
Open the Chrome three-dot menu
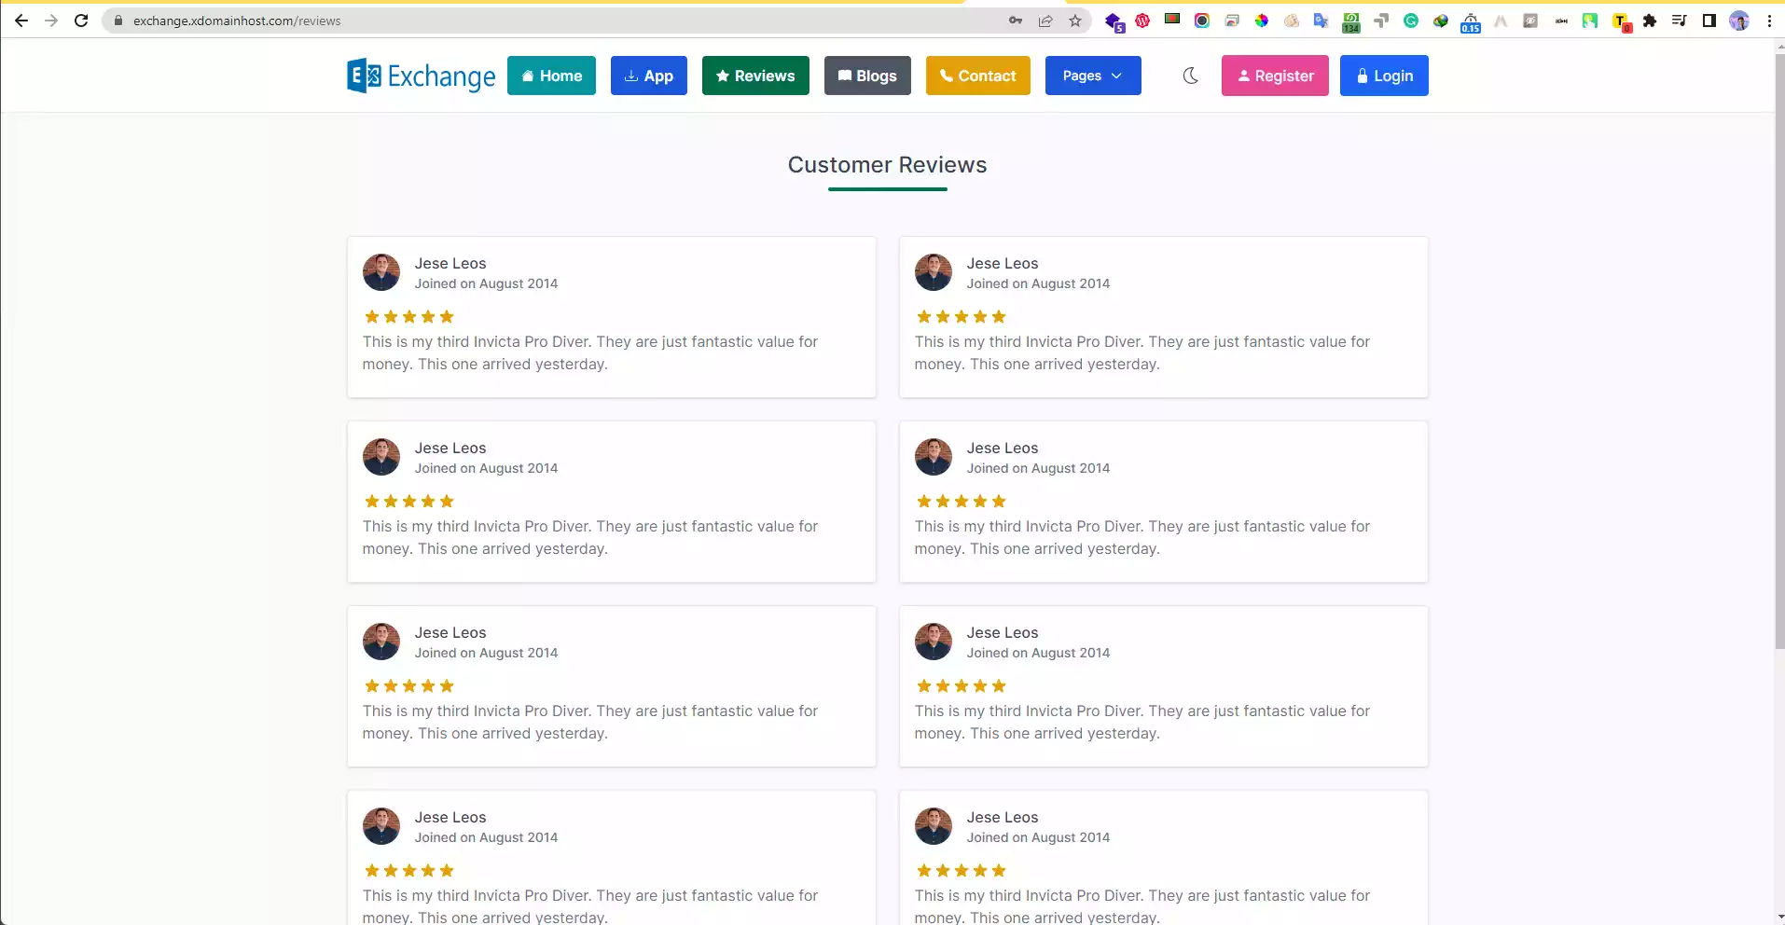[x=1769, y=21]
